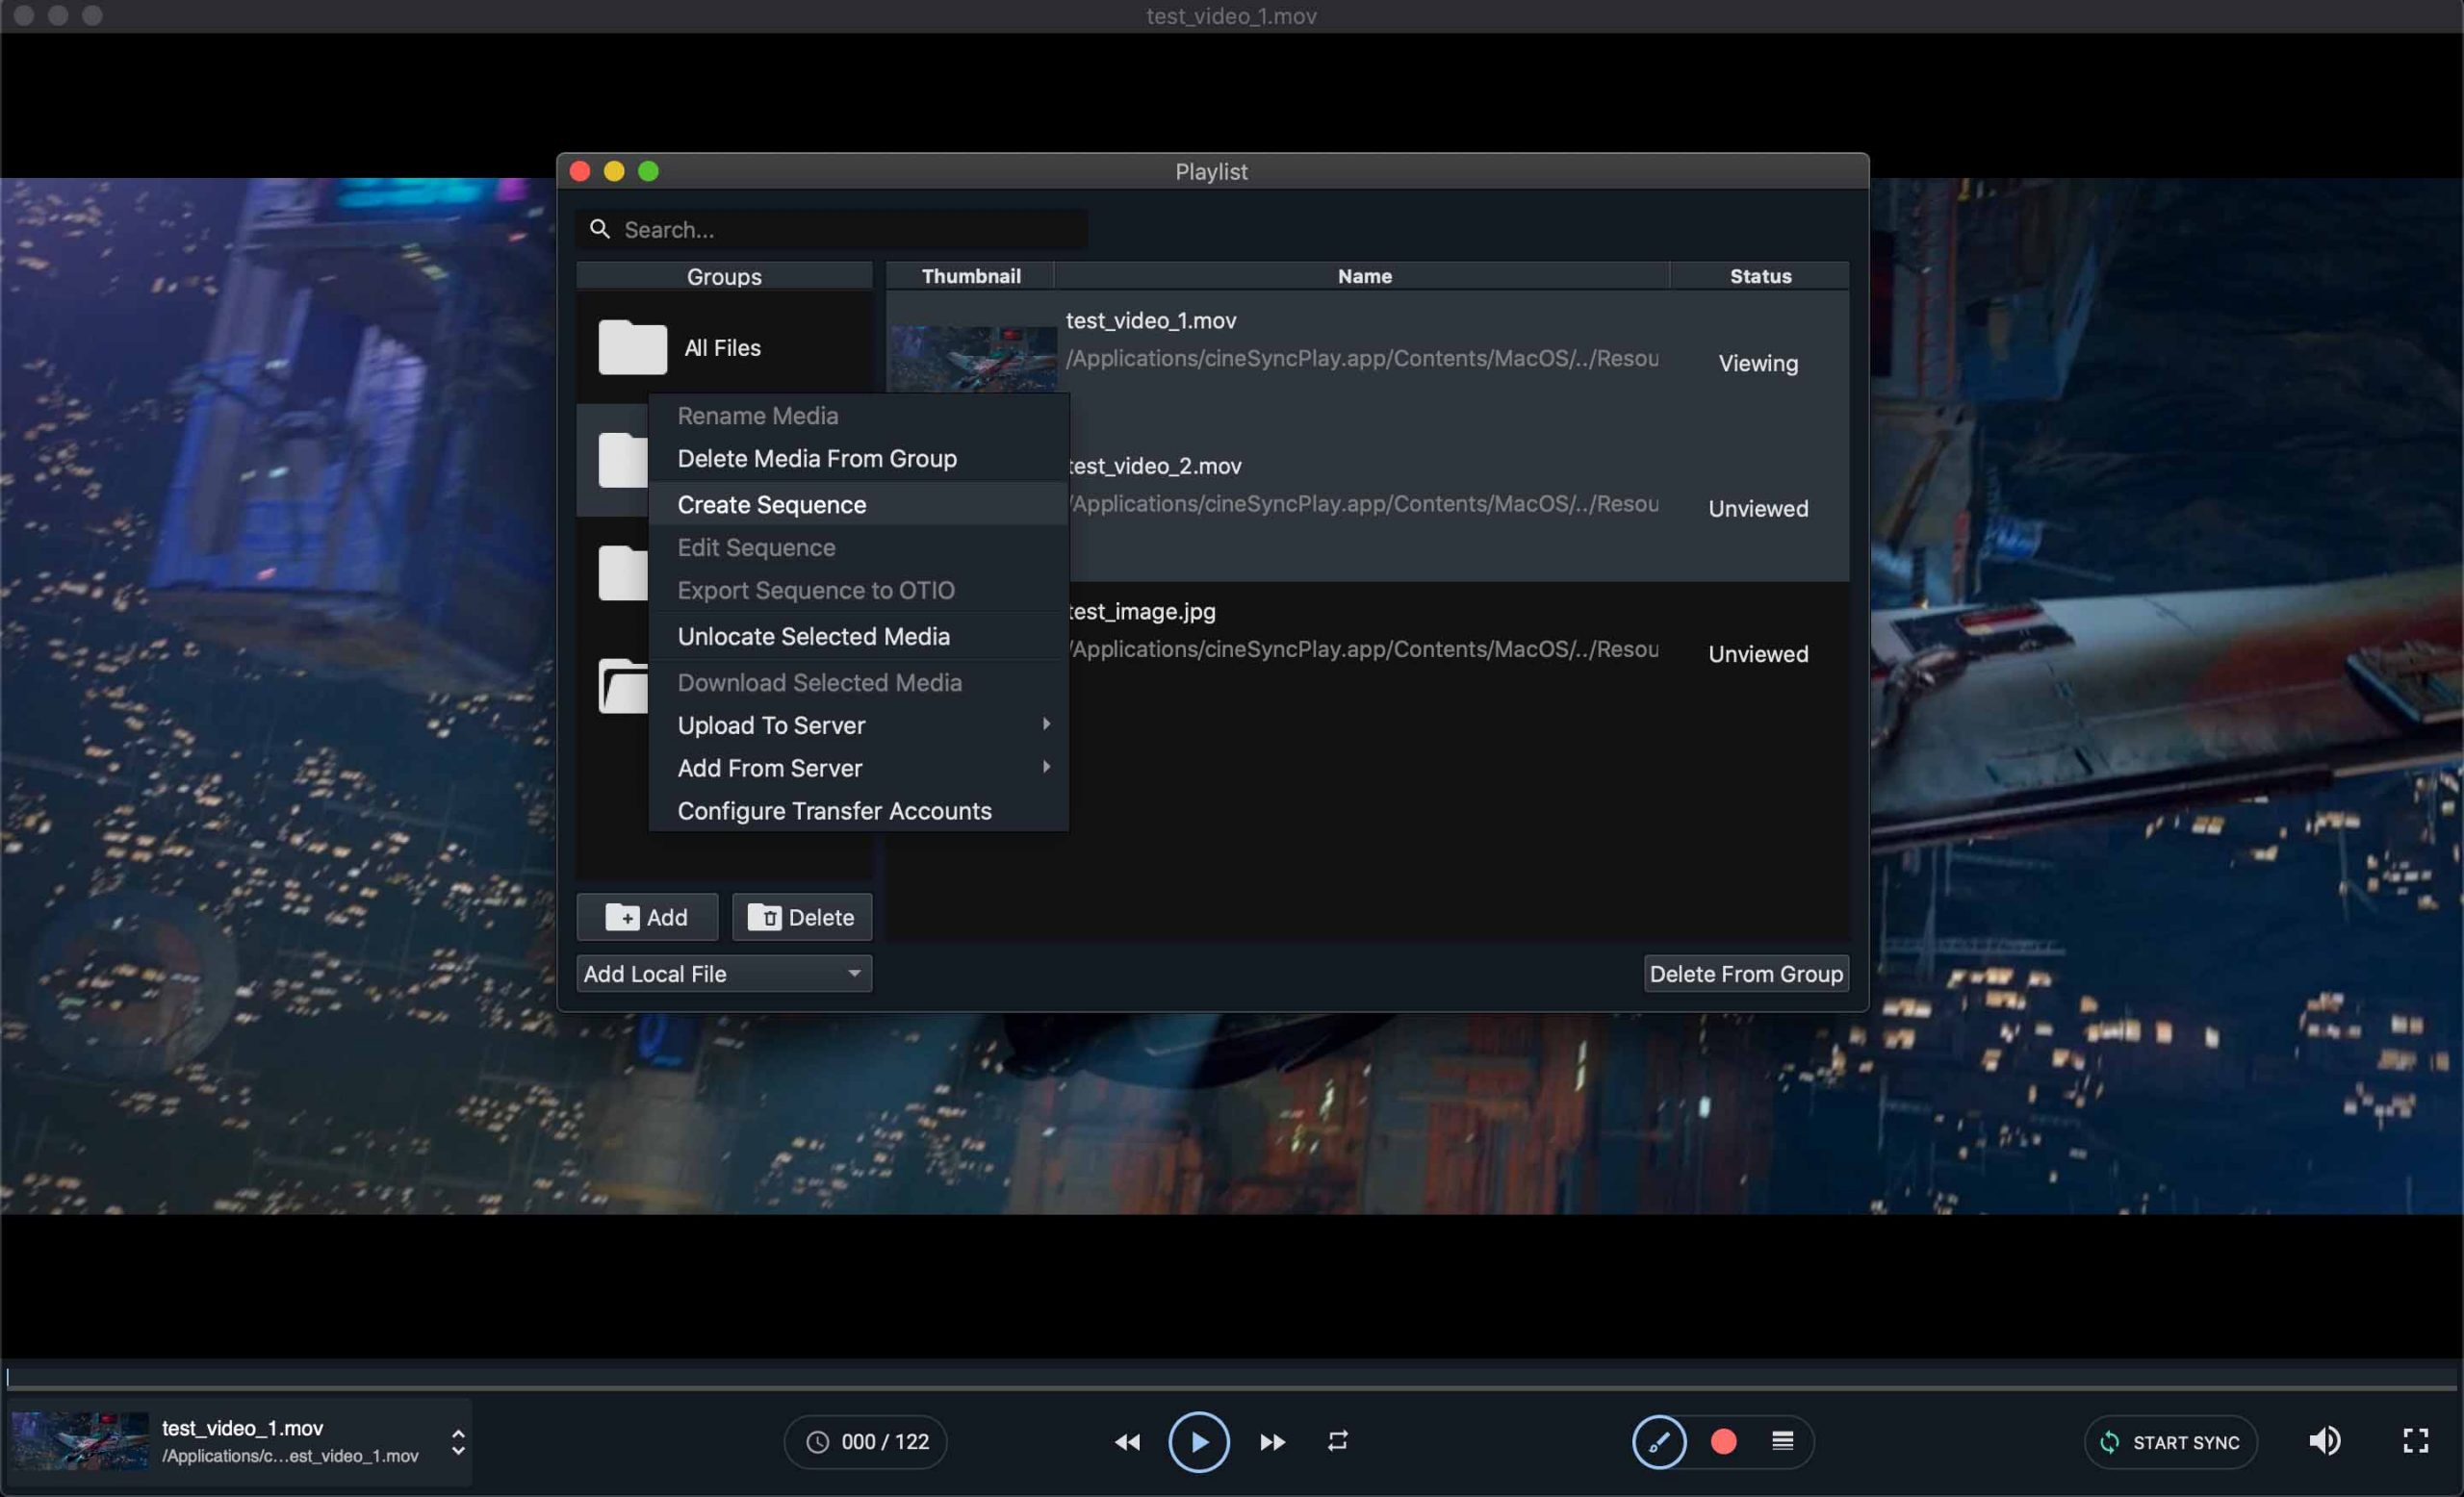Toggle loop playback icon
The image size is (2464, 1497).
coord(1338,1440)
